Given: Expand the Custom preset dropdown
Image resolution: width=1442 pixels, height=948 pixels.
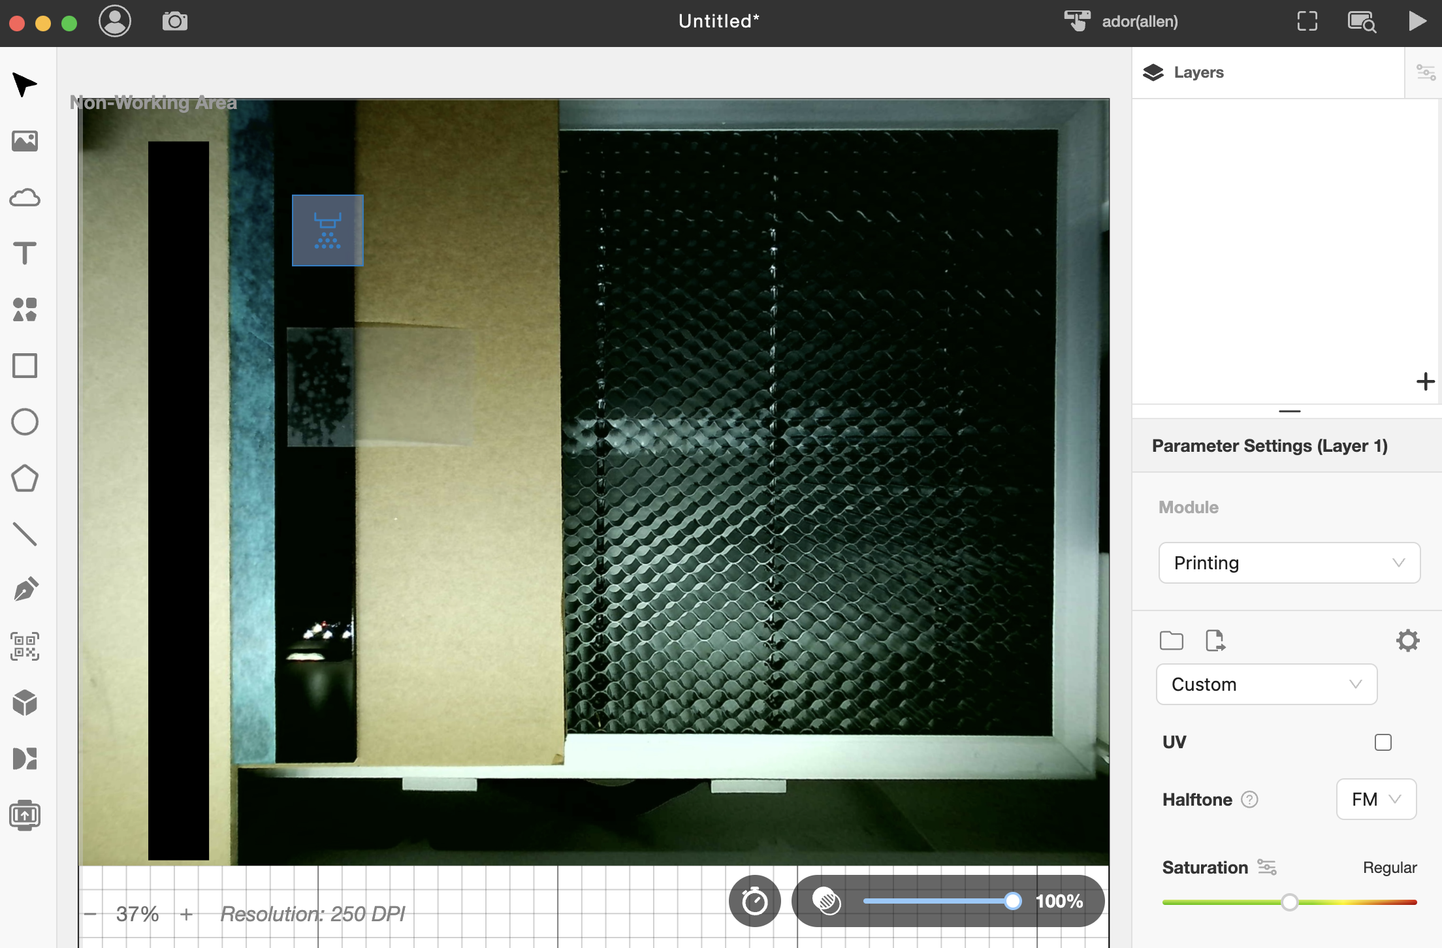Looking at the screenshot, I should click(1267, 684).
